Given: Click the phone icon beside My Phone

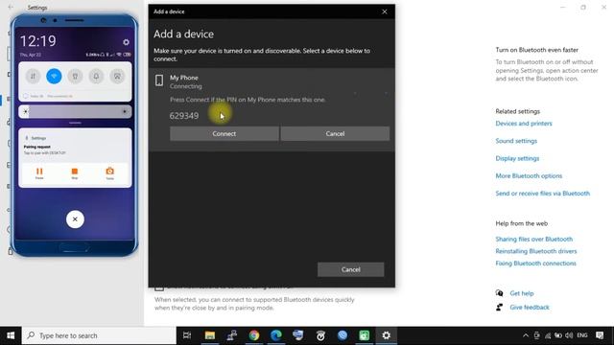Looking at the screenshot, I should 159,80.
